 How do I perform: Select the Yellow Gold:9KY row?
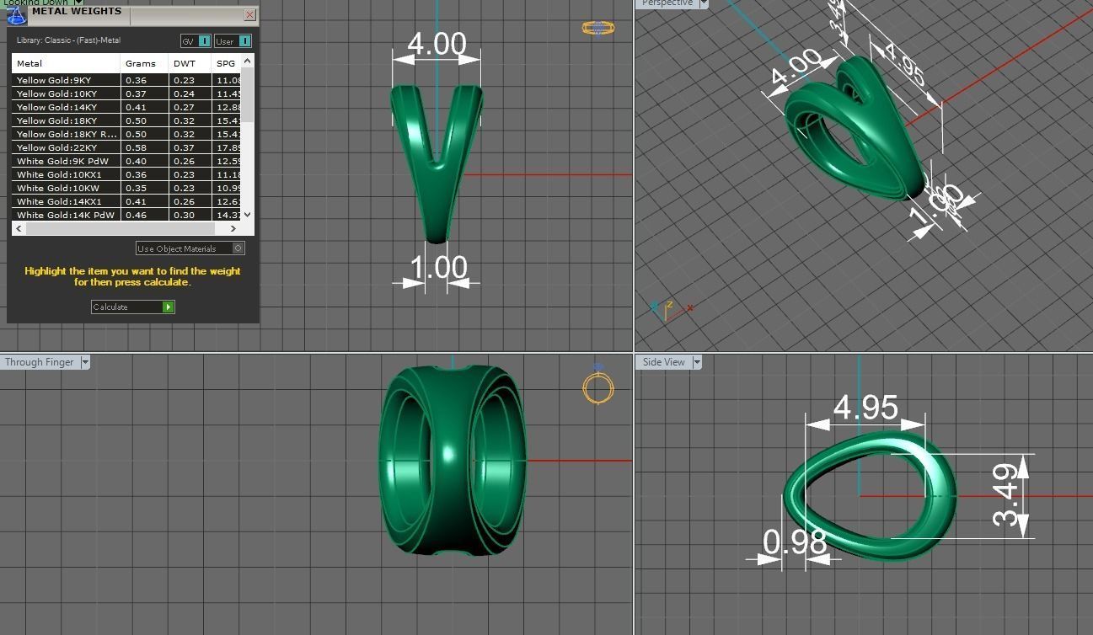point(126,80)
